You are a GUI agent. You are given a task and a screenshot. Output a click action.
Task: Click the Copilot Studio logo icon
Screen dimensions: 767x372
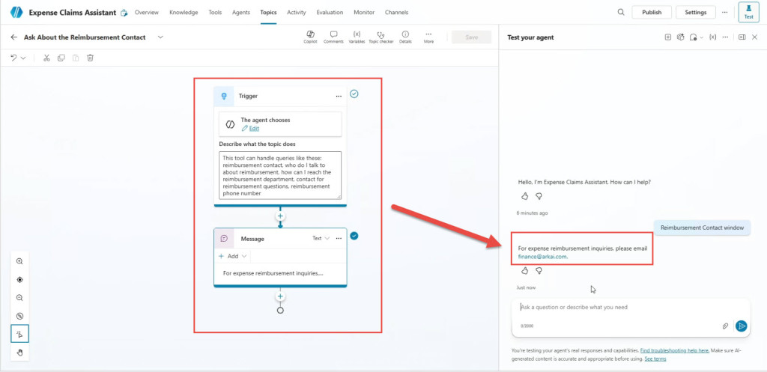16,12
